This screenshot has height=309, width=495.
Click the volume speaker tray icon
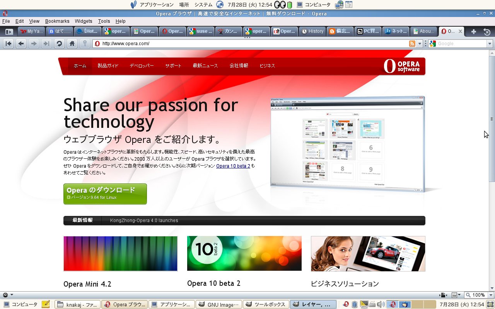point(381,304)
